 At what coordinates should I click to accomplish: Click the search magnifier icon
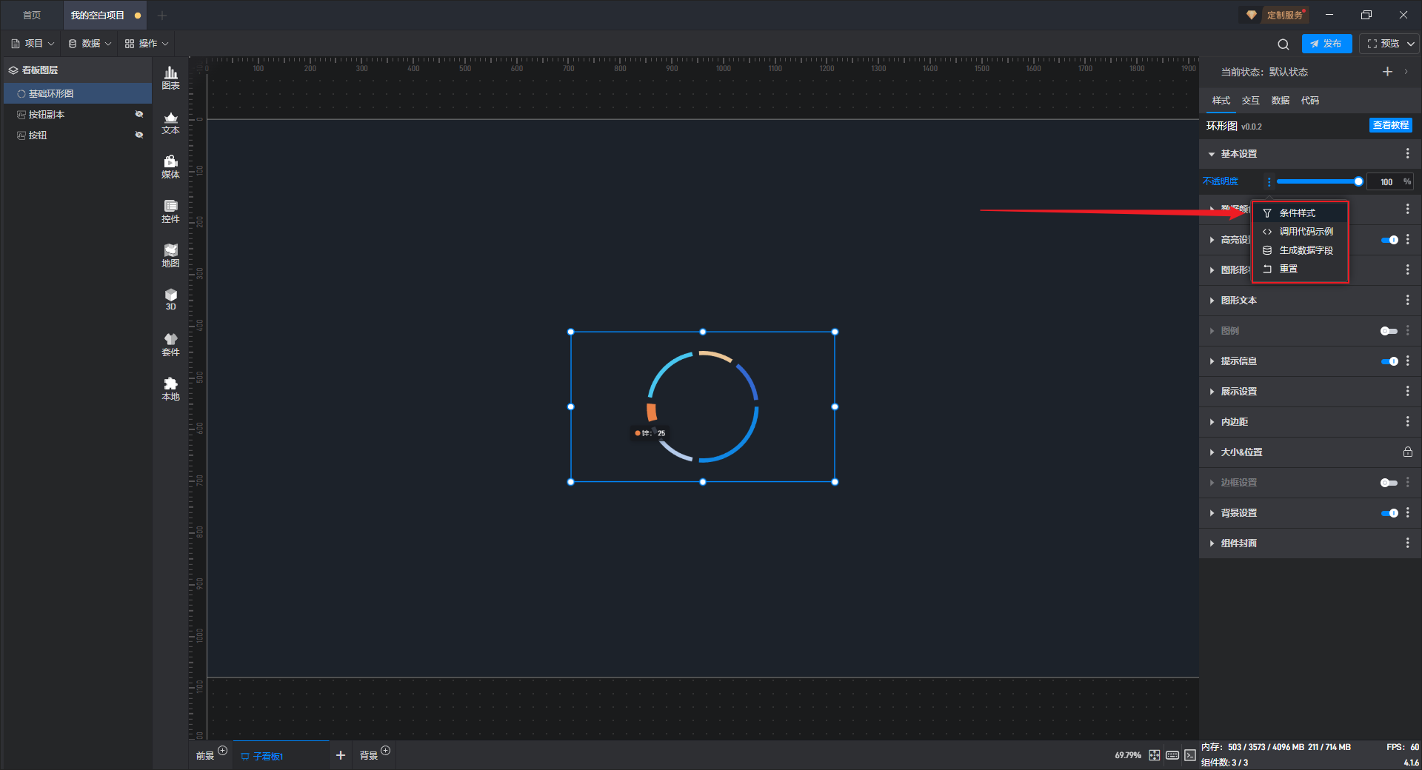coord(1283,44)
